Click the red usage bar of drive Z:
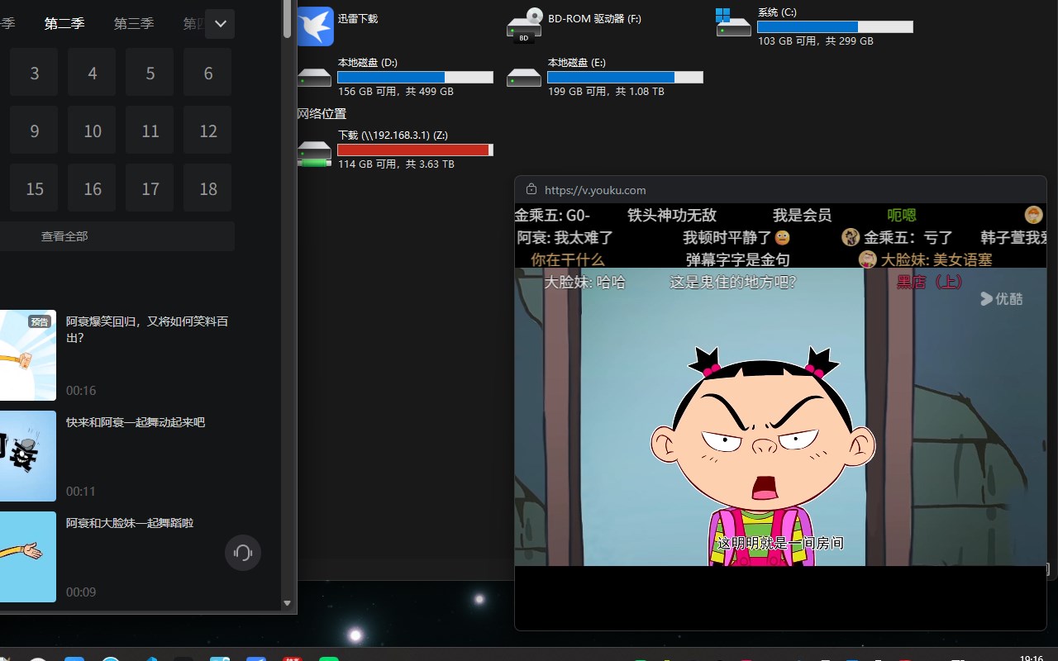 (415, 150)
